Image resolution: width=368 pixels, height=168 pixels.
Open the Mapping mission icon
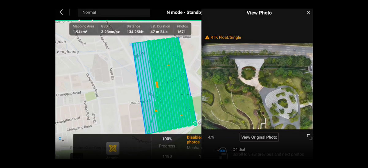click(113, 148)
